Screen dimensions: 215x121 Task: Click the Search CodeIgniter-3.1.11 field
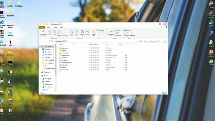tap(155, 41)
